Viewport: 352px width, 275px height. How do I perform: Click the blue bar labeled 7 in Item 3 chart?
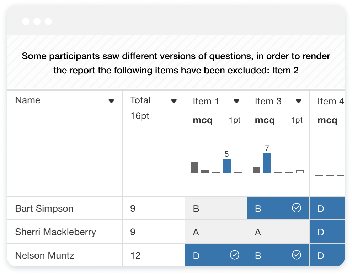click(267, 163)
